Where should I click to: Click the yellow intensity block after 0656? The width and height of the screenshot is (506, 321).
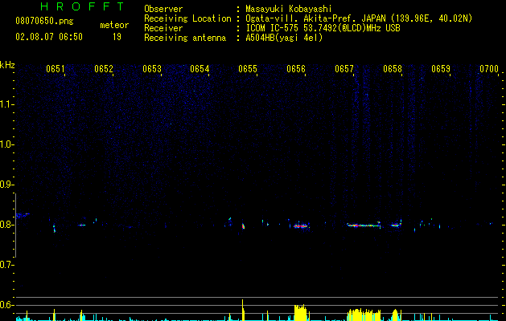tap(300, 313)
